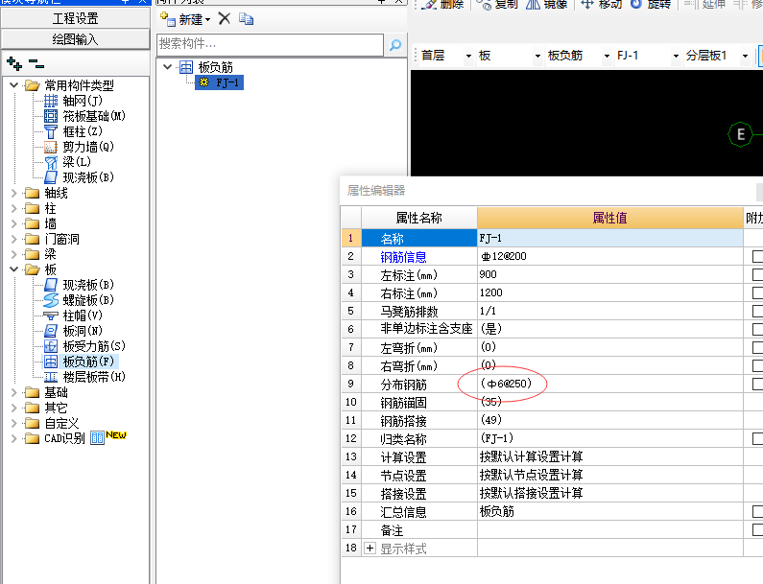Screen dimensions: 763x584
Task: Select 楼层板带(H) slab strip item
Action: tap(84, 377)
